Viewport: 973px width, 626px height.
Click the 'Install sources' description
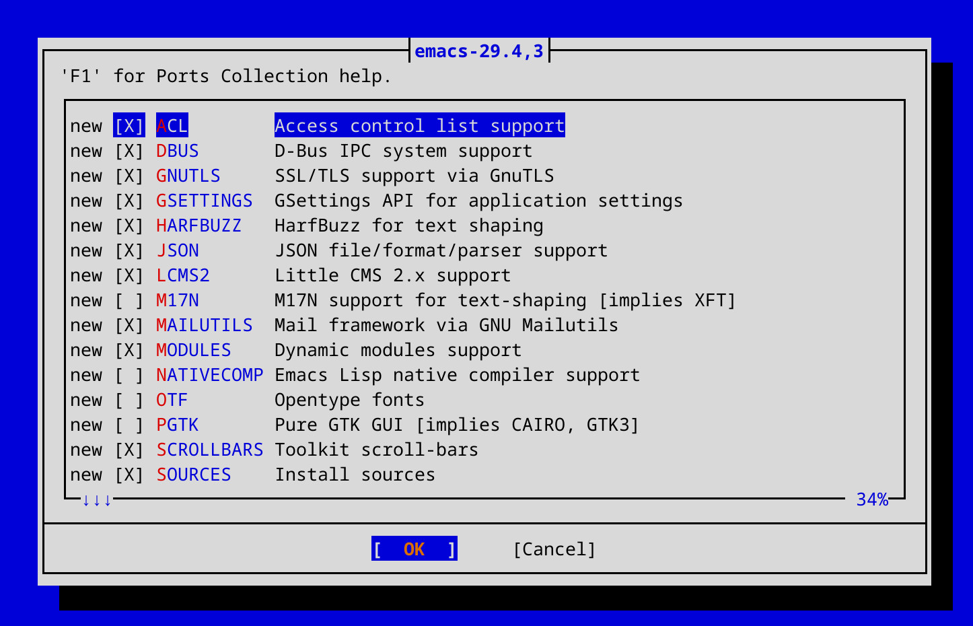355,475
